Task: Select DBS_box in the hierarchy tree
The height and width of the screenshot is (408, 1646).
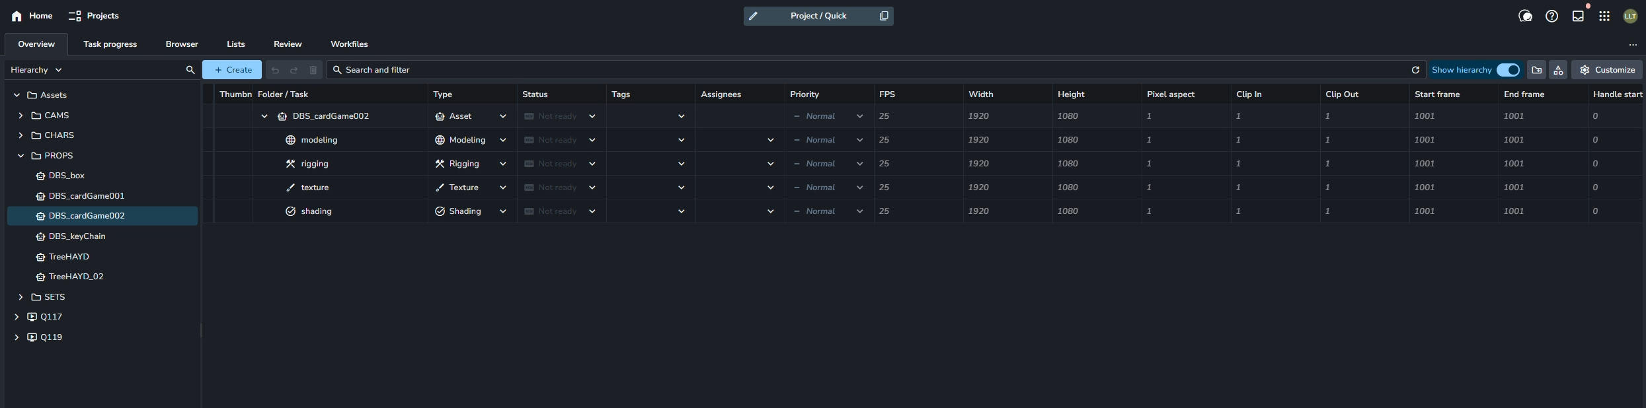Action: coord(102,176)
